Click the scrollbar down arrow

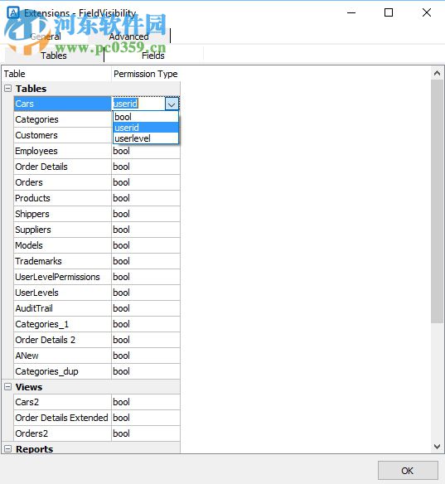437,447
